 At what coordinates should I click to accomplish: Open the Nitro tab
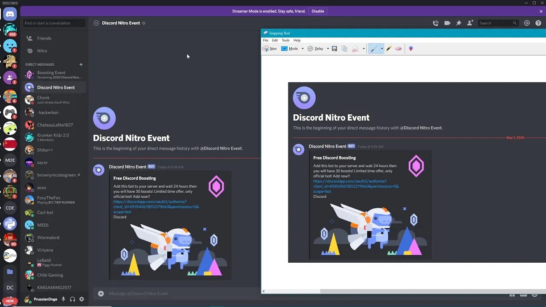[54, 51]
